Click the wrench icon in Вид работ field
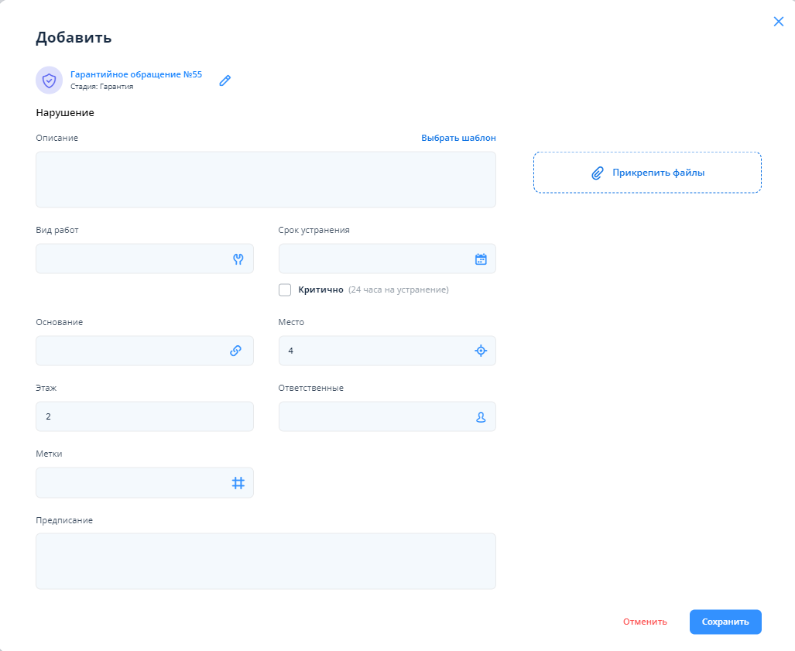795x651 pixels. point(238,259)
